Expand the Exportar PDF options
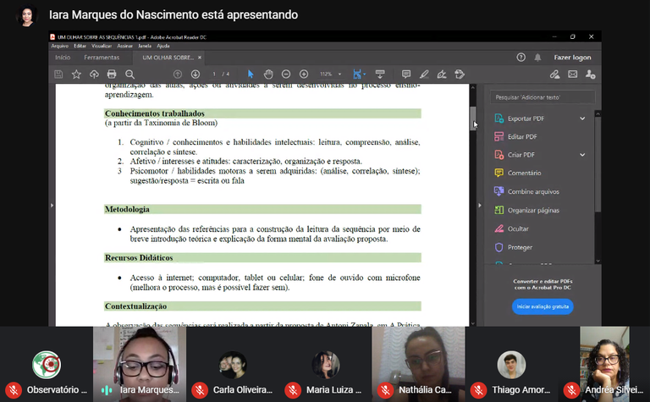Screen dimensions: 650x402 (582, 118)
